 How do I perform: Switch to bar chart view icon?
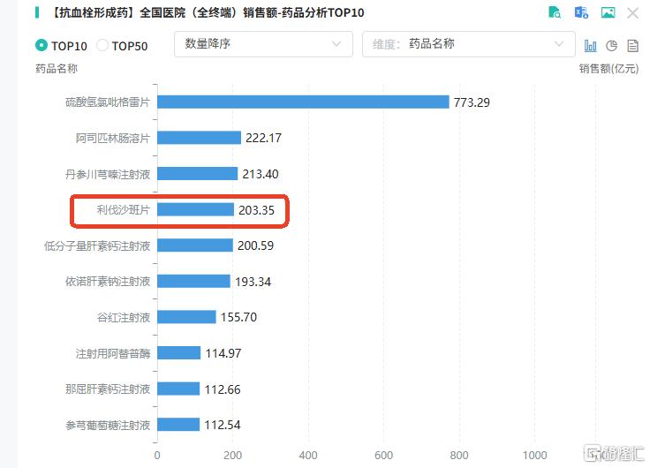[590, 46]
